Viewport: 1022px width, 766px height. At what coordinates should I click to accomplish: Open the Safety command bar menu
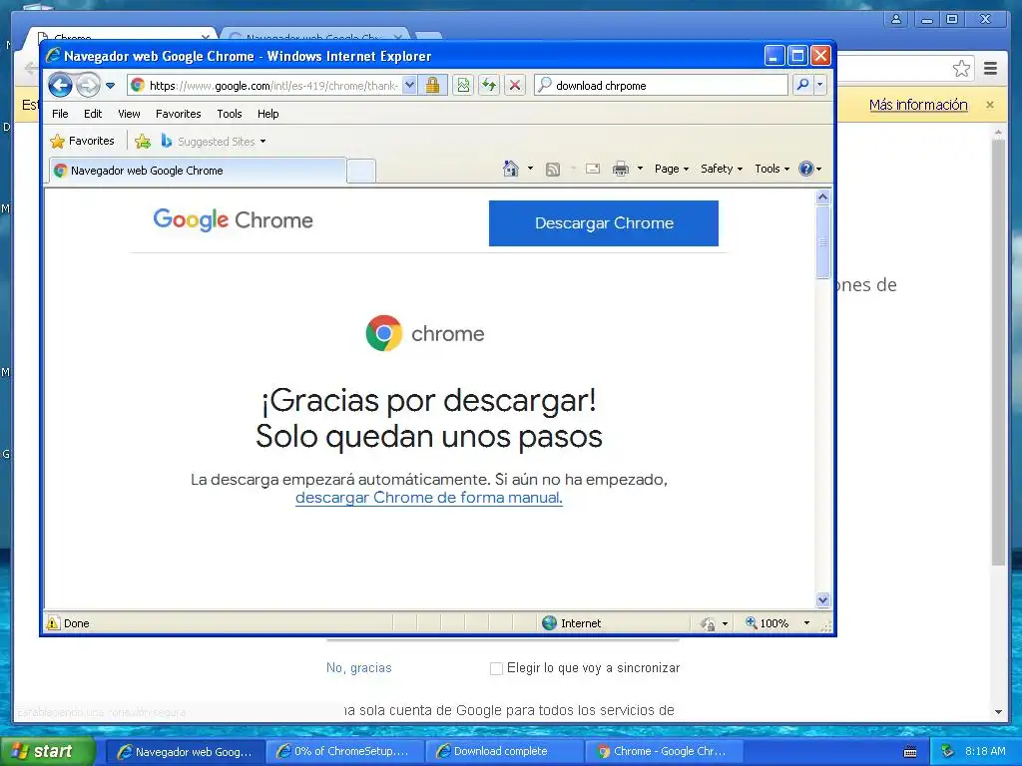pyautogui.click(x=722, y=169)
